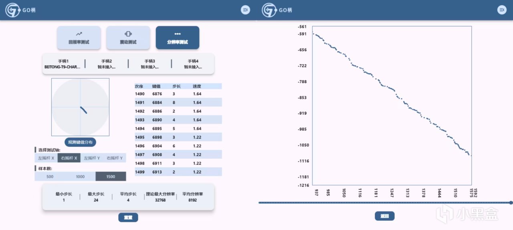Viewport: 513px width, 230px height.
Task: Click the GO柄 logo in the left header
Action: point(20,10)
